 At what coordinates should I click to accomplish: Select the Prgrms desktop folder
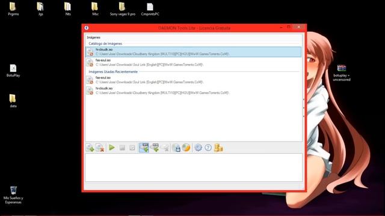click(13, 9)
